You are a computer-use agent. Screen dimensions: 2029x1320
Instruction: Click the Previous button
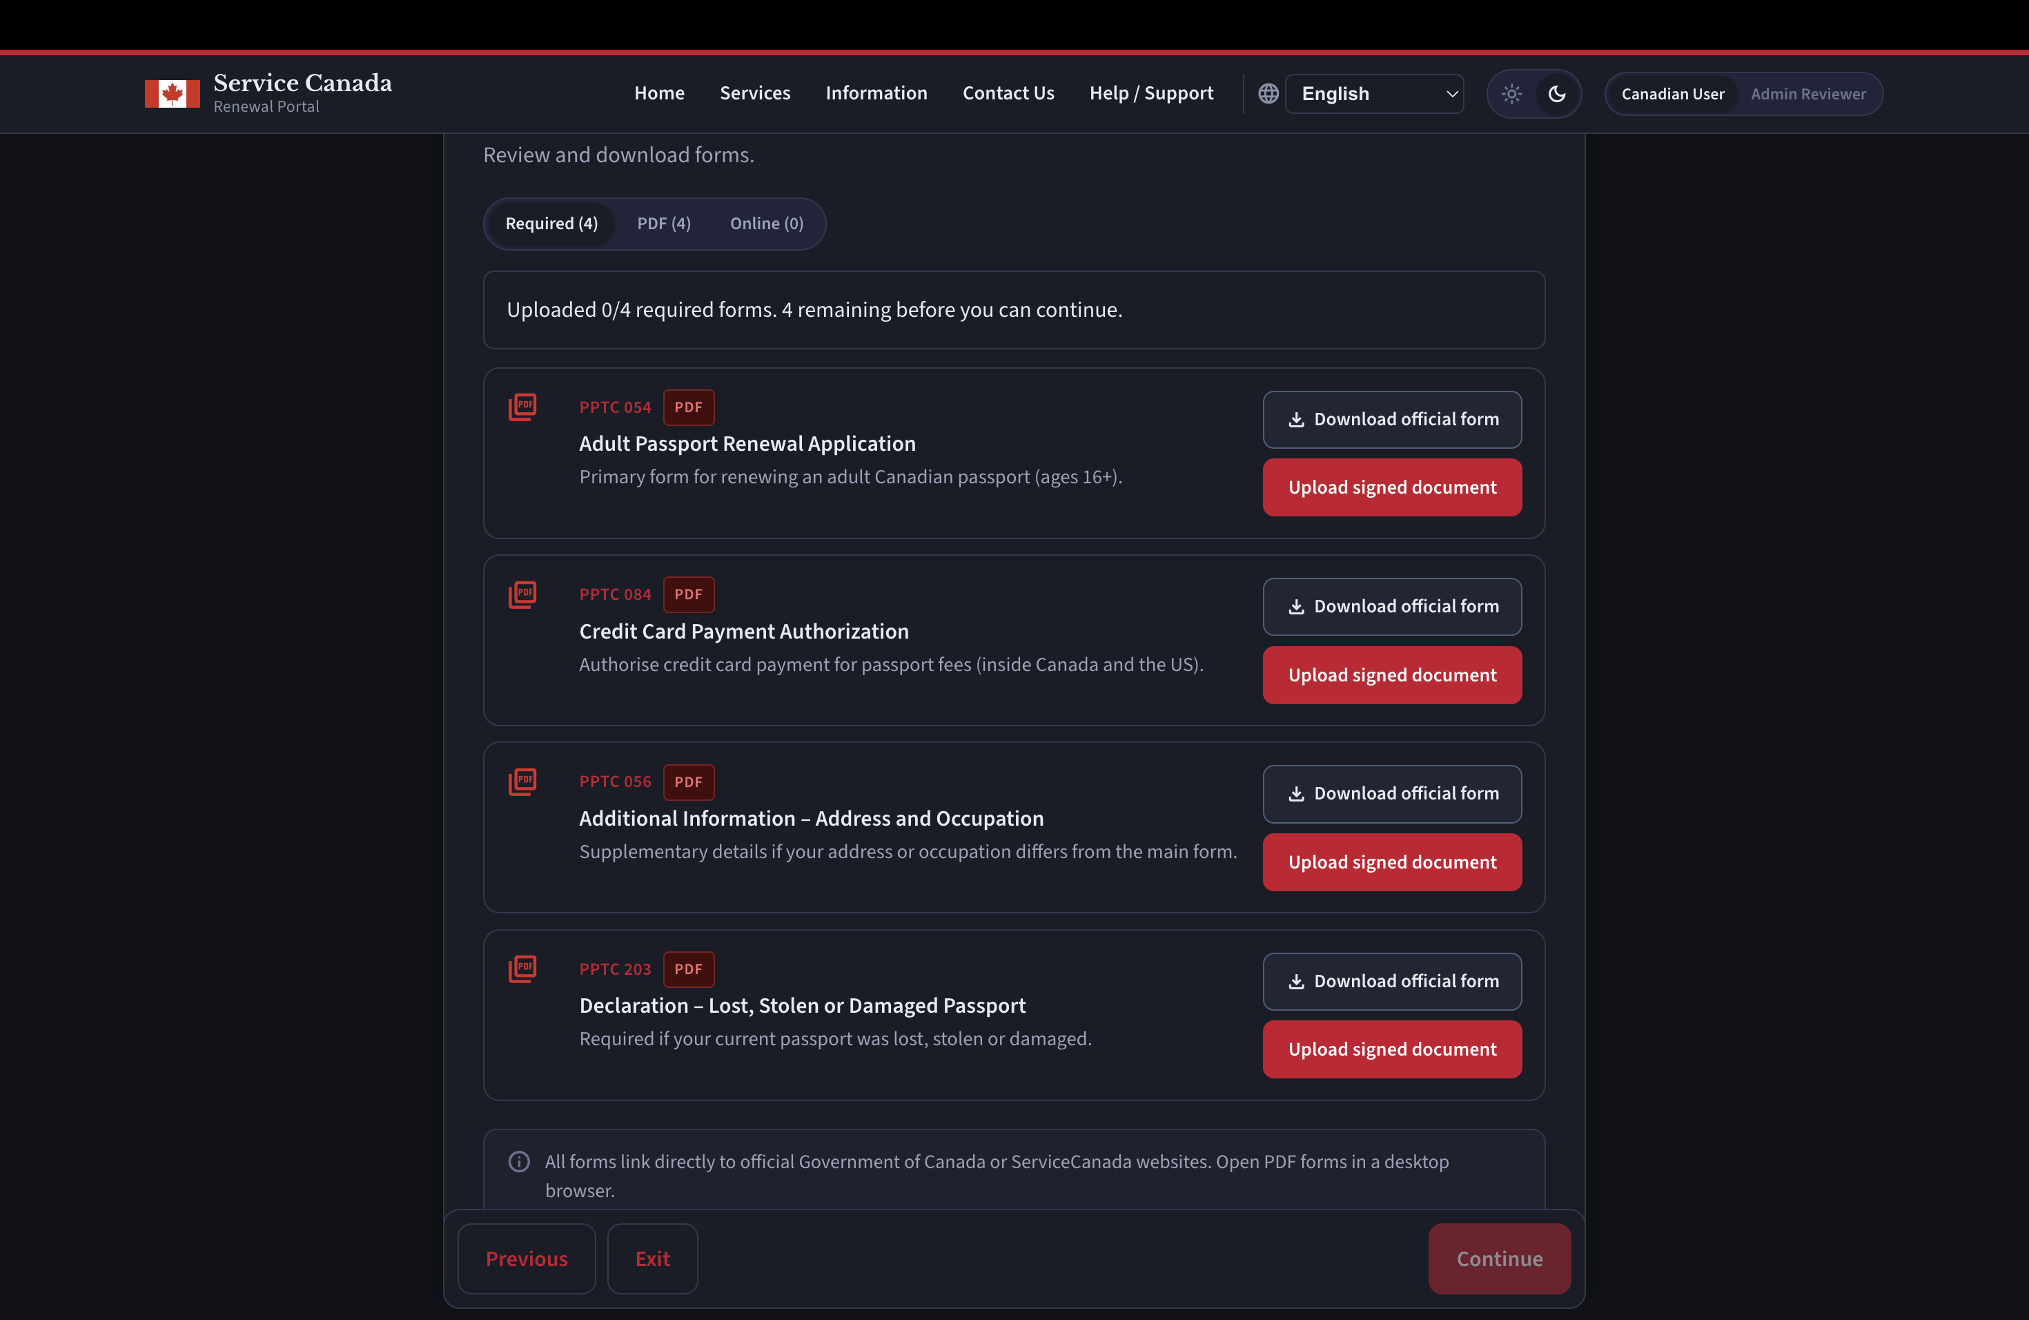(x=526, y=1259)
